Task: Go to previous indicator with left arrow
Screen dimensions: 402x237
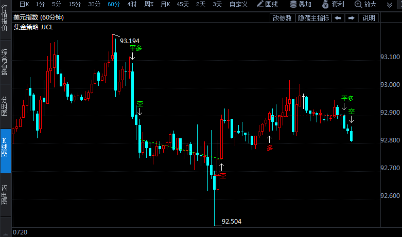Action: coord(338,18)
